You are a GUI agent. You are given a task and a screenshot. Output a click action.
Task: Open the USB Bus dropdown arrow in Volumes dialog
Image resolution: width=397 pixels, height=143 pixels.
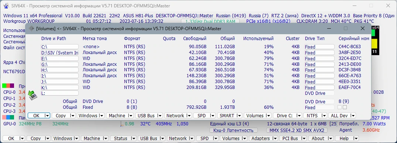point(160,115)
